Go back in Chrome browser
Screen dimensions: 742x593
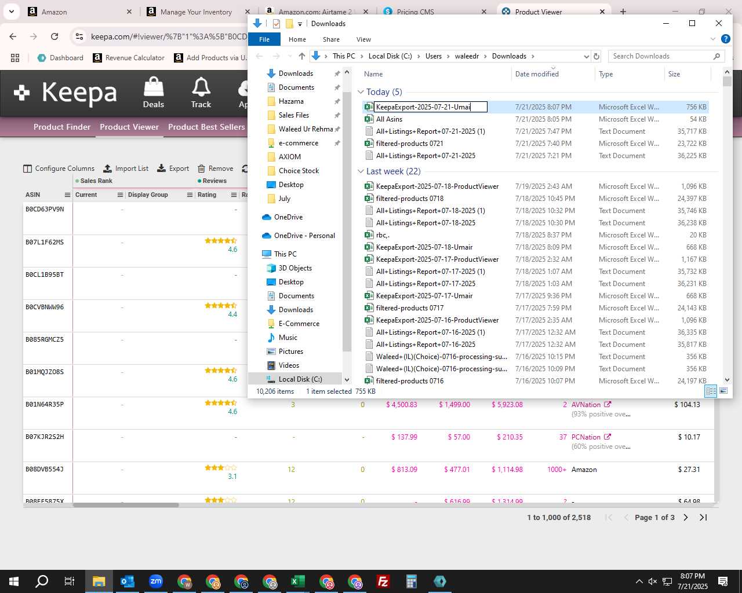[13, 36]
